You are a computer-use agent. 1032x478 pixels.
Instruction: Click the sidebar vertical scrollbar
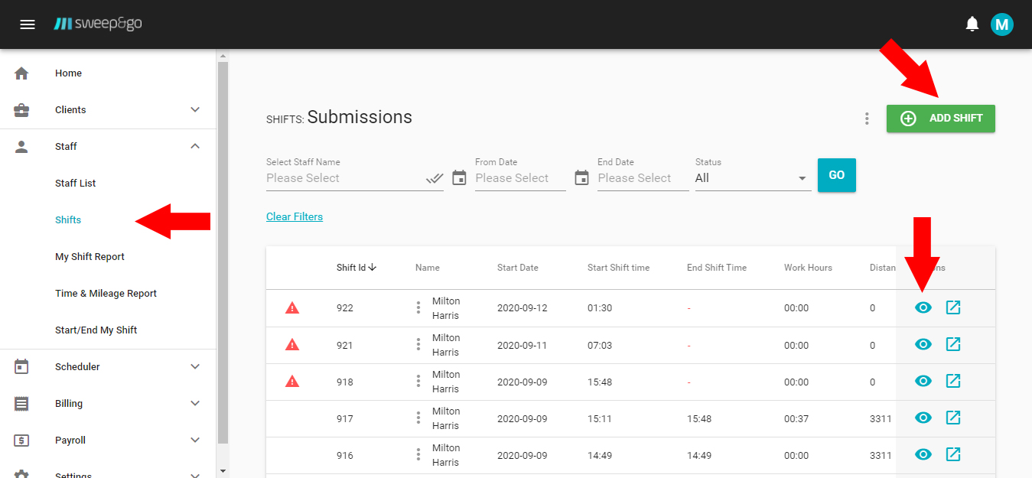tap(223, 252)
